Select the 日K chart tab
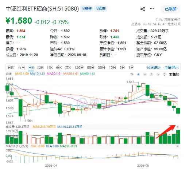Screen dimensions: 189x170 pyautogui.click(x=31, y=67)
